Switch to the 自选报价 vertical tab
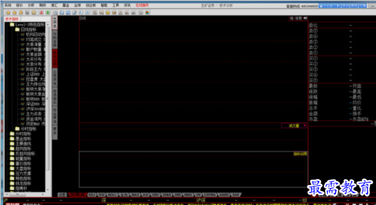Image resolution: width=376 pixels, height=205 pixels. coord(55,97)
